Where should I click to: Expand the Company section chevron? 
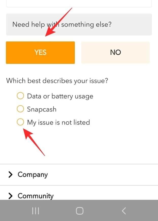pyautogui.click(x=10, y=175)
